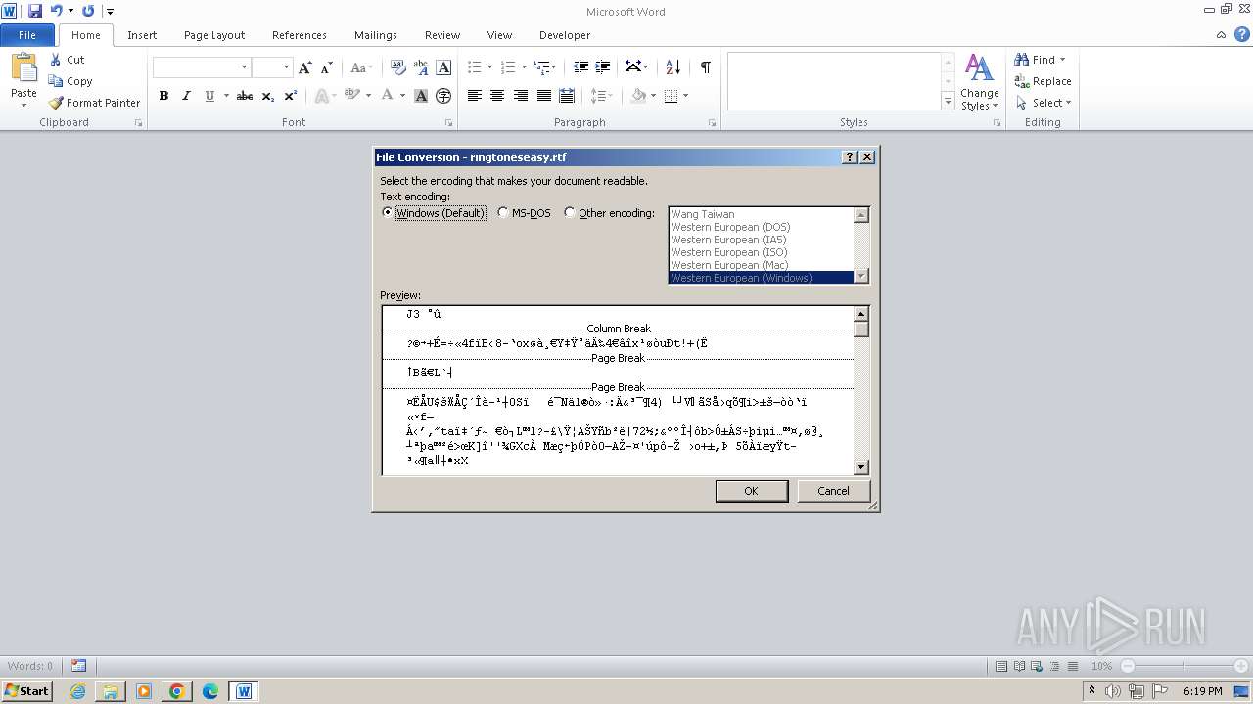The image size is (1253, 704).
Task: Click the dialog Help question mark button
Action: [x=850, y=157]
